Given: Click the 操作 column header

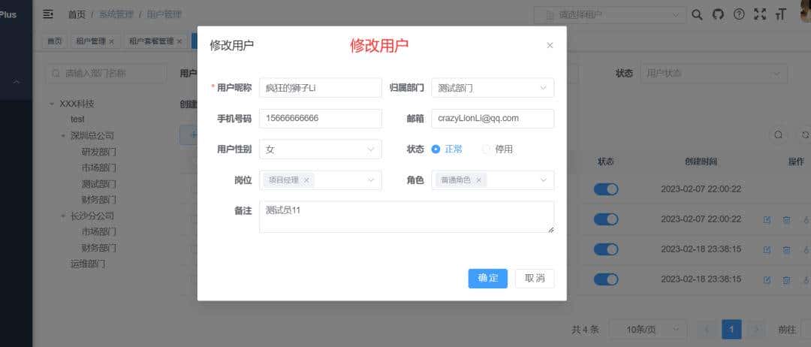Looking at the screenshot, I should 796,162.
